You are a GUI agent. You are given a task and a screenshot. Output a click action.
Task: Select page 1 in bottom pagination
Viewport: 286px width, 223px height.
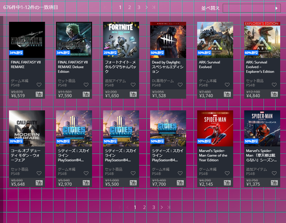tap(135, 207)
